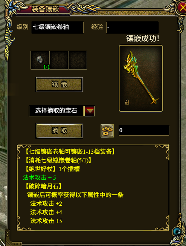Open the gem removal dropdown arrow
The width and height of the screenshot is (186, 246).
90,111
